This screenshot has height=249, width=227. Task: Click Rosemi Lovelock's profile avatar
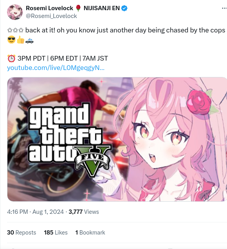15,12
